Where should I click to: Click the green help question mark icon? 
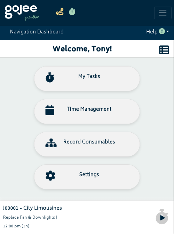[162, 31]
